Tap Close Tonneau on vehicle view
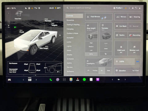The image size is (148, 111). tap(48, 20)
